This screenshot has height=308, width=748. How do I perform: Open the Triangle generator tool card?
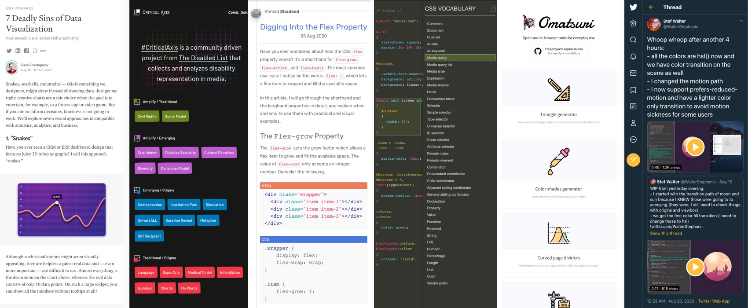pyautogui.click(x=558, y=102)
